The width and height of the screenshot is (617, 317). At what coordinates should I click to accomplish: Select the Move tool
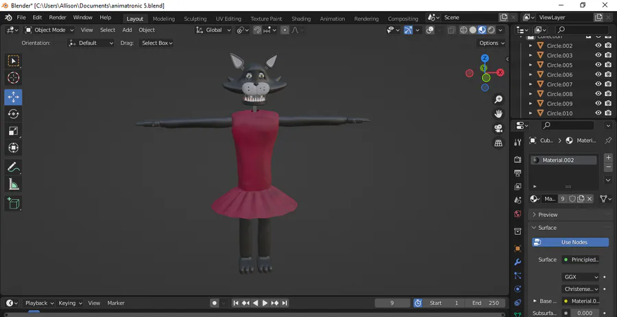[14, 97]
